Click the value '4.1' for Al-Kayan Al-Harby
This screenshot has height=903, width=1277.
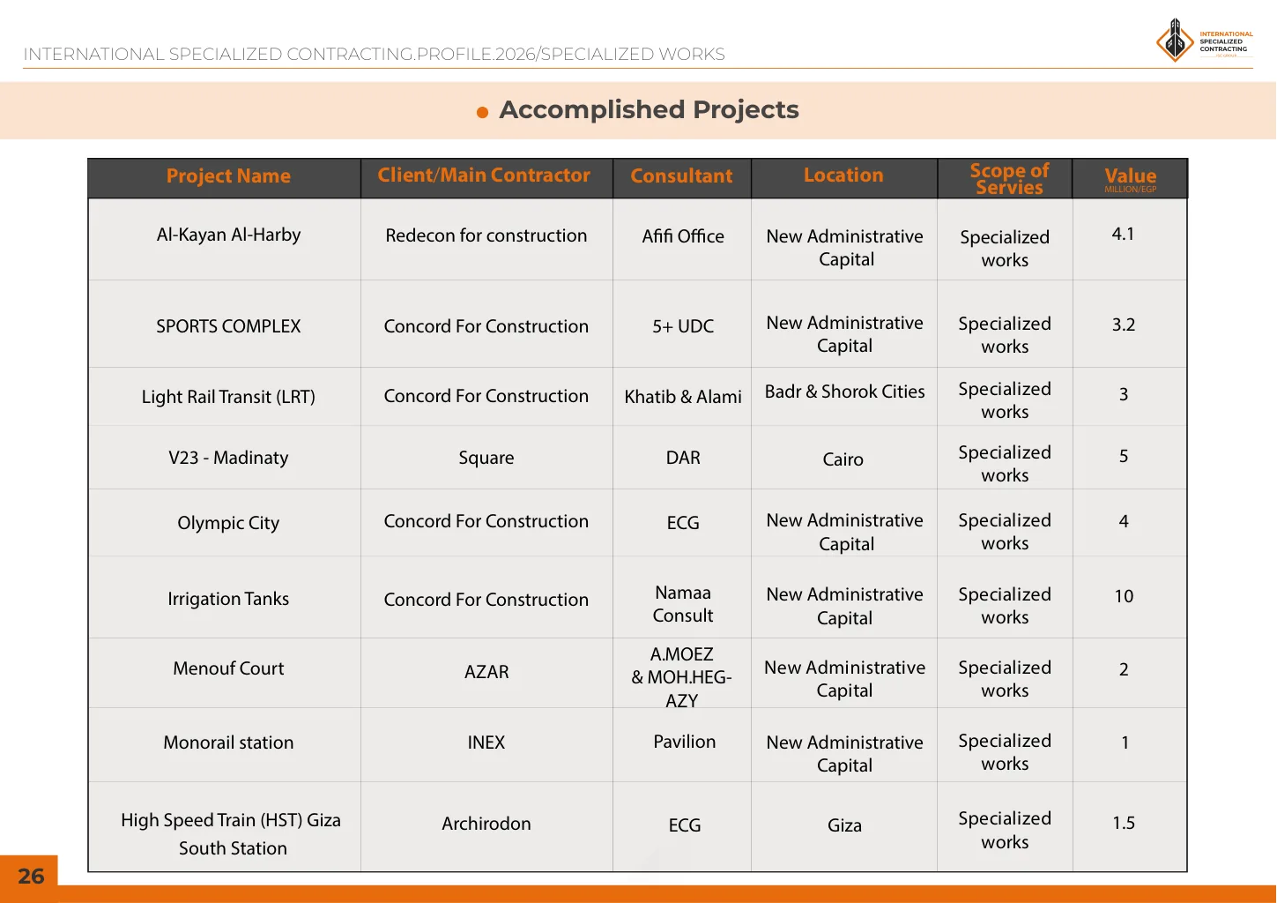point(1124,234)
